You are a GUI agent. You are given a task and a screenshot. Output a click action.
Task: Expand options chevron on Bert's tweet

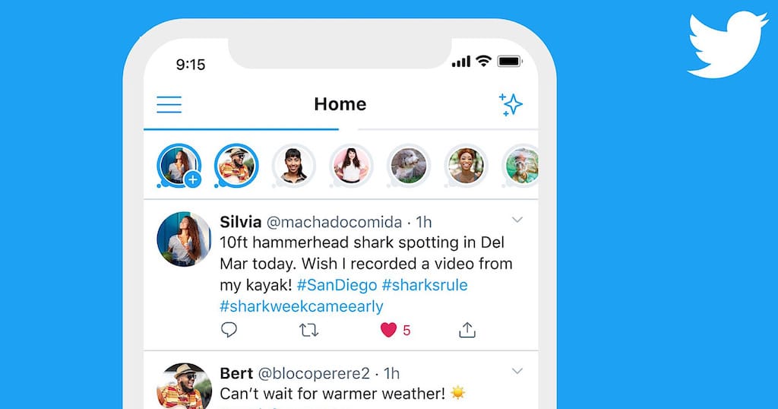pos(517,371)
